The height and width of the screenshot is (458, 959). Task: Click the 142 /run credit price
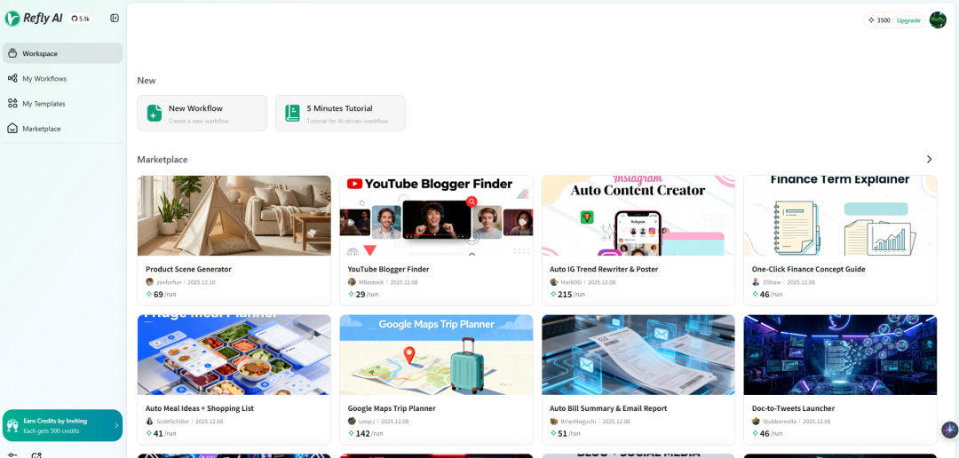click(366, 433)
